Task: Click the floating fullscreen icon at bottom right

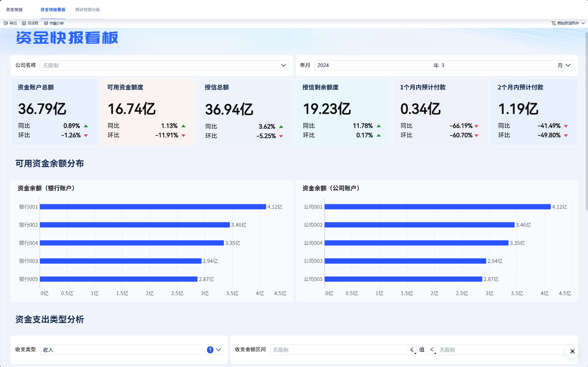Action: pyautogui.click(x=572, y=351)
